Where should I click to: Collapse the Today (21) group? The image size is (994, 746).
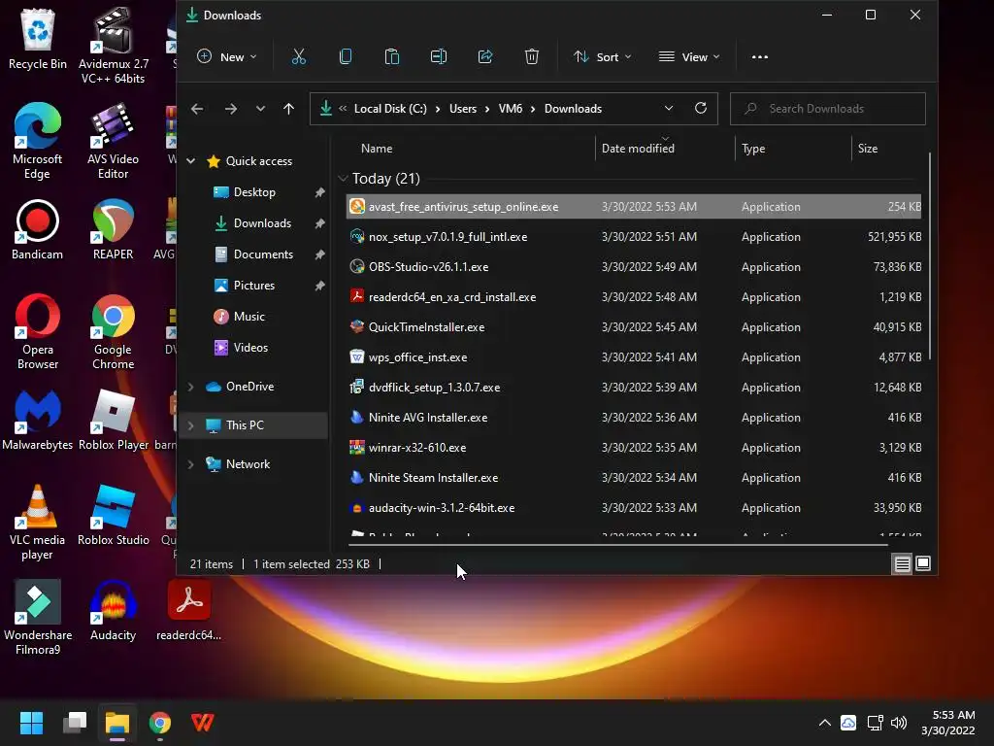click(343, 179)
